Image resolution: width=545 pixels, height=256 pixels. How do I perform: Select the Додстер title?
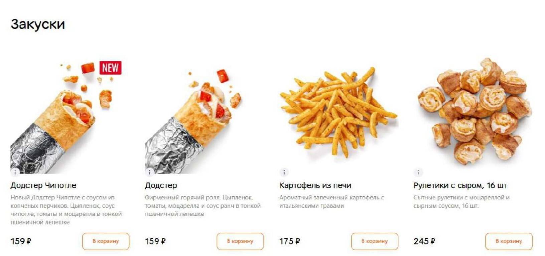pos(161,185)
